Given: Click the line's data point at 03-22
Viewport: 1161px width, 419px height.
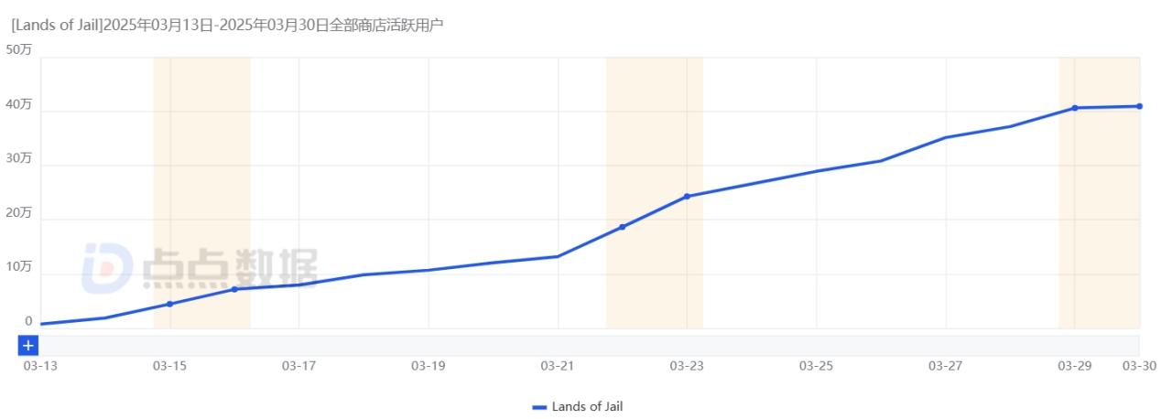Looking at the screenshot, I should 622,227.
